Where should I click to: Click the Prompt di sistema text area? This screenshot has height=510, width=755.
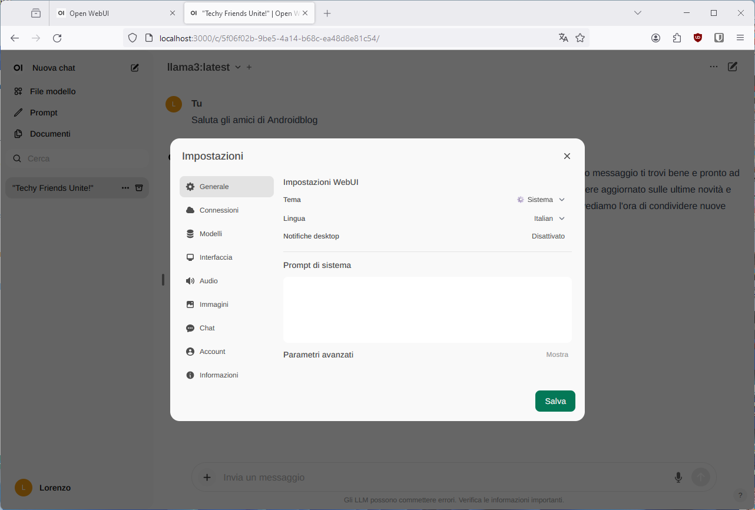[427, 309]
